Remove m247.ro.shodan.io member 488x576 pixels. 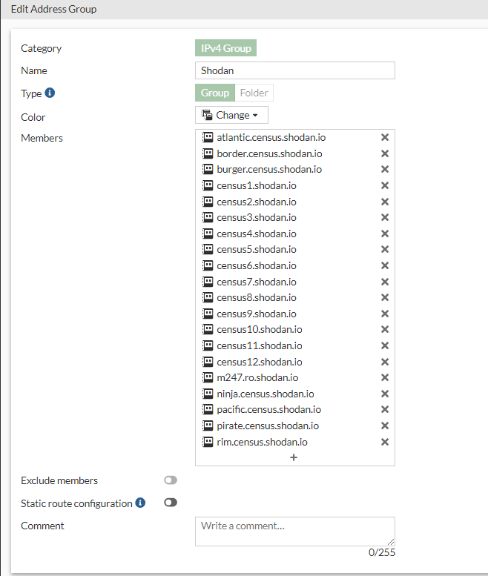(x=385, y=377)
